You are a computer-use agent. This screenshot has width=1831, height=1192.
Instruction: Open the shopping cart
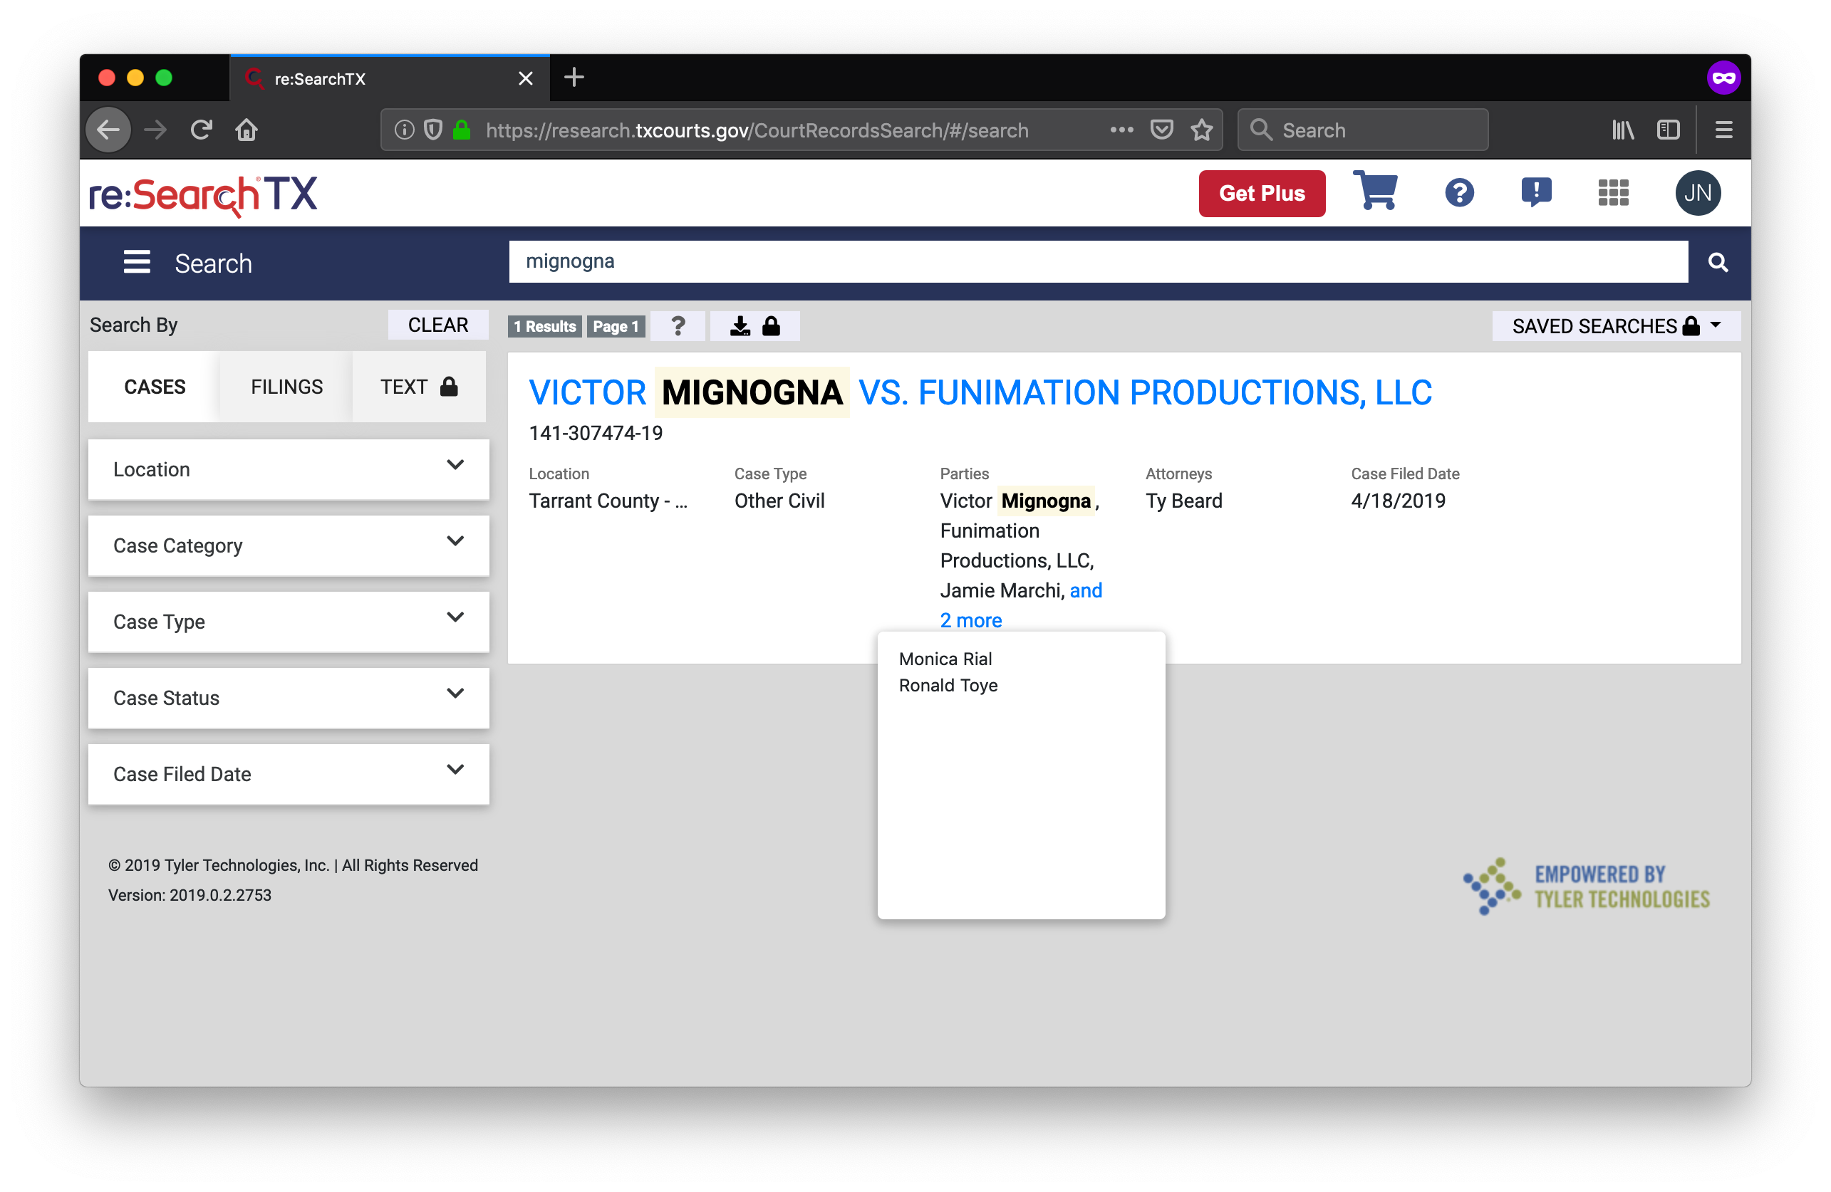tap(1376, 191)
